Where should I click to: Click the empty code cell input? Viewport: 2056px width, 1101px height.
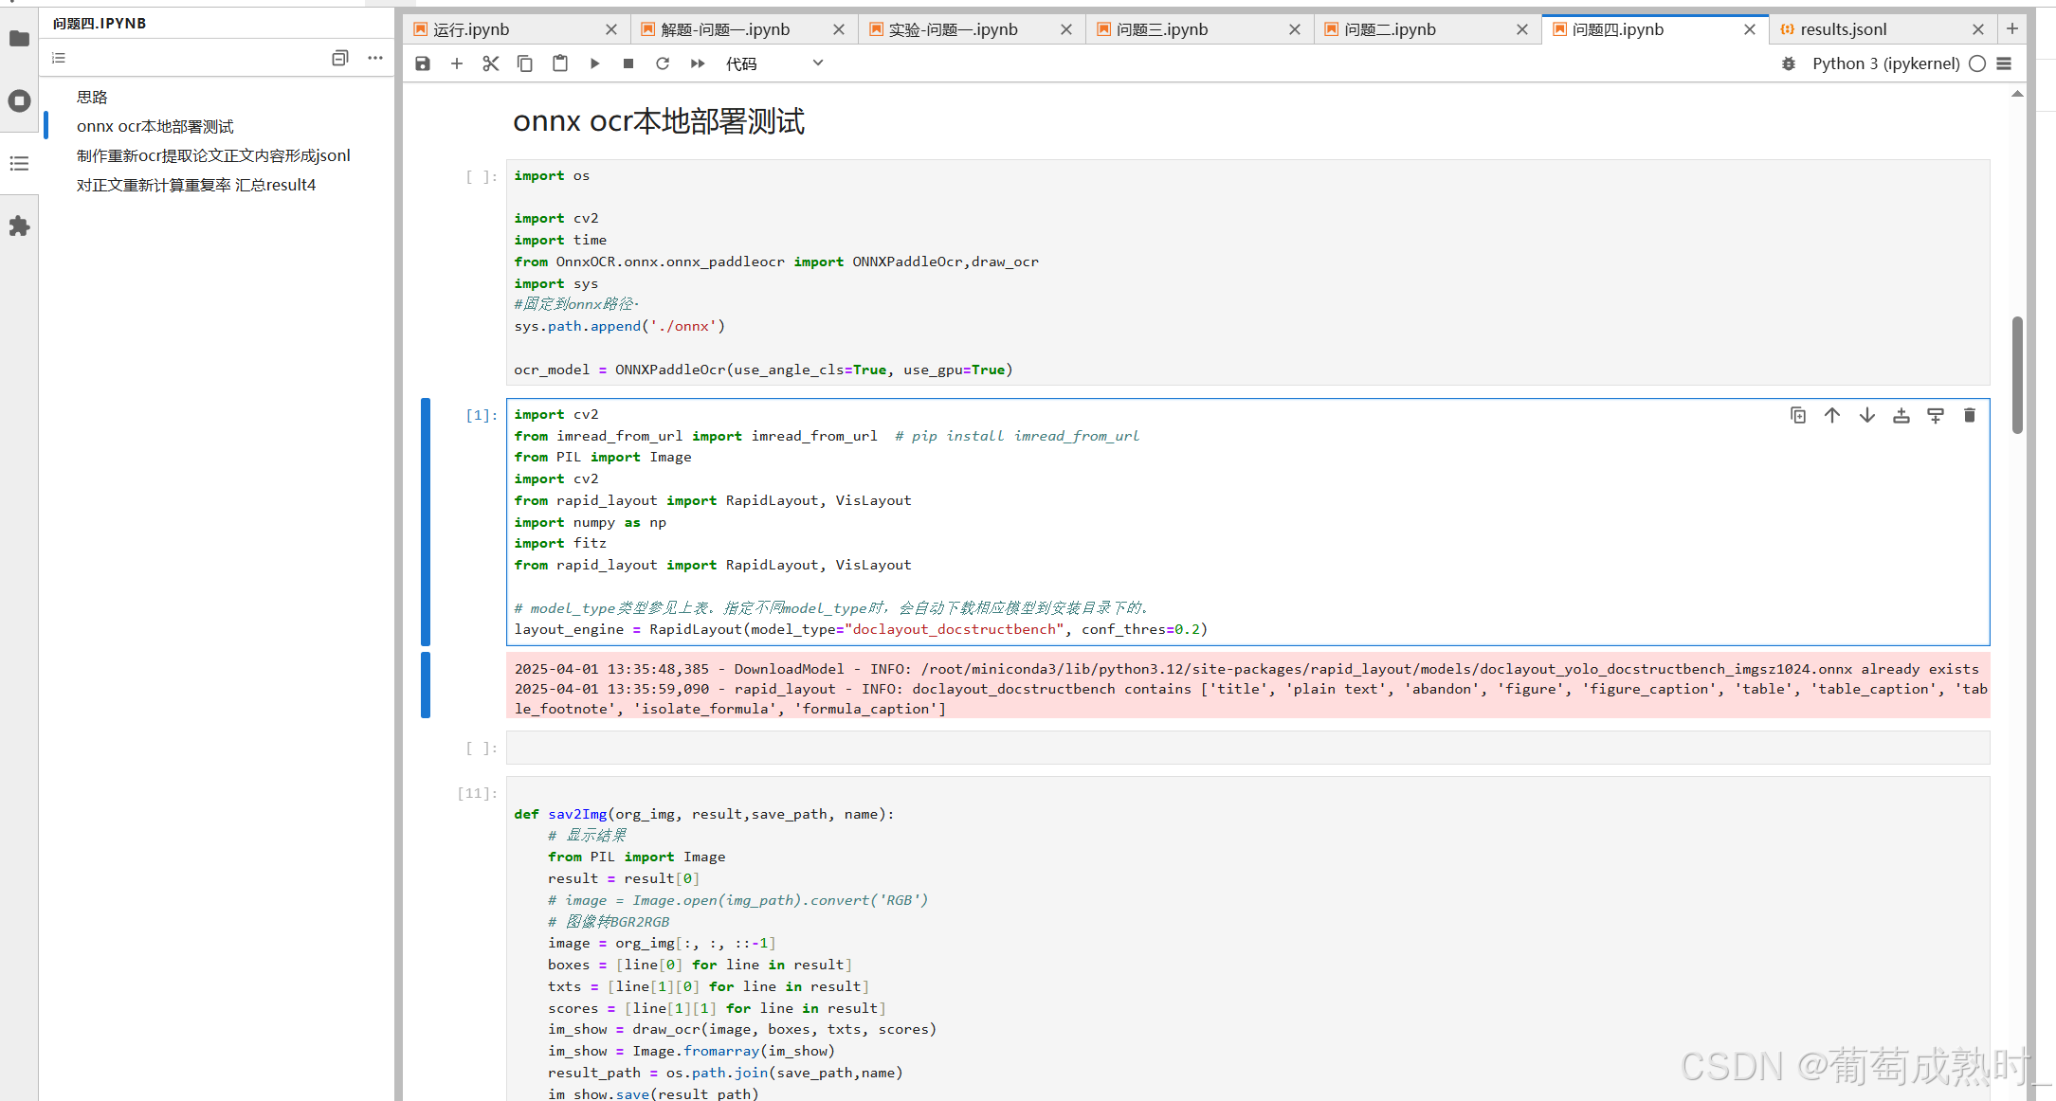point(1247,748)
